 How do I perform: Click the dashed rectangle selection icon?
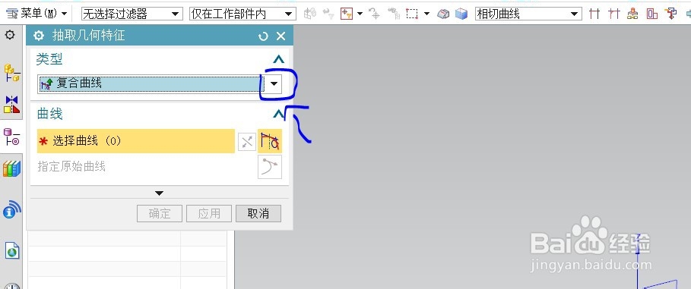pos(412,14)
